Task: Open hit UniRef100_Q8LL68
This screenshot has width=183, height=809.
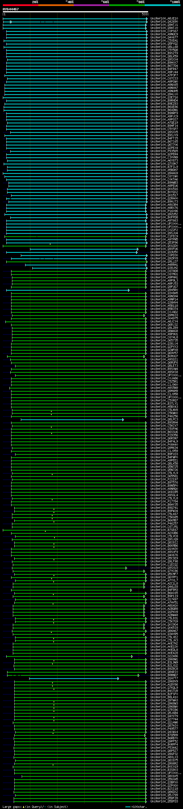Action: tap(164, 47)
